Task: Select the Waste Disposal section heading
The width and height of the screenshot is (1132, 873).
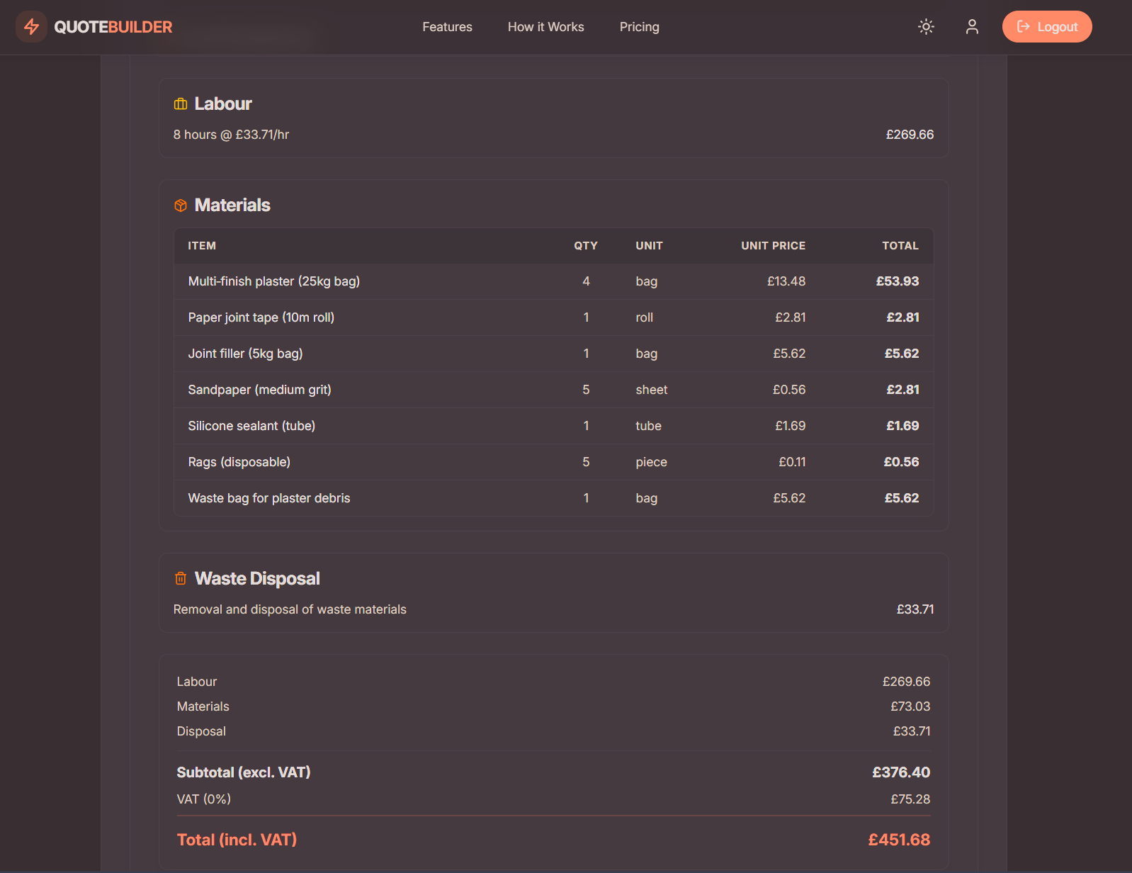Action: tap(257, 579)
